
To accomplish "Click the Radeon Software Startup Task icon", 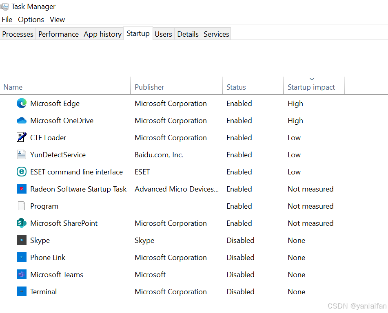I will point(22,189).
